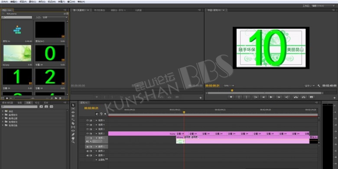The image size is (338, 169).
Task: Select the green number 2 title thumbnail
Action: point(50,77)
